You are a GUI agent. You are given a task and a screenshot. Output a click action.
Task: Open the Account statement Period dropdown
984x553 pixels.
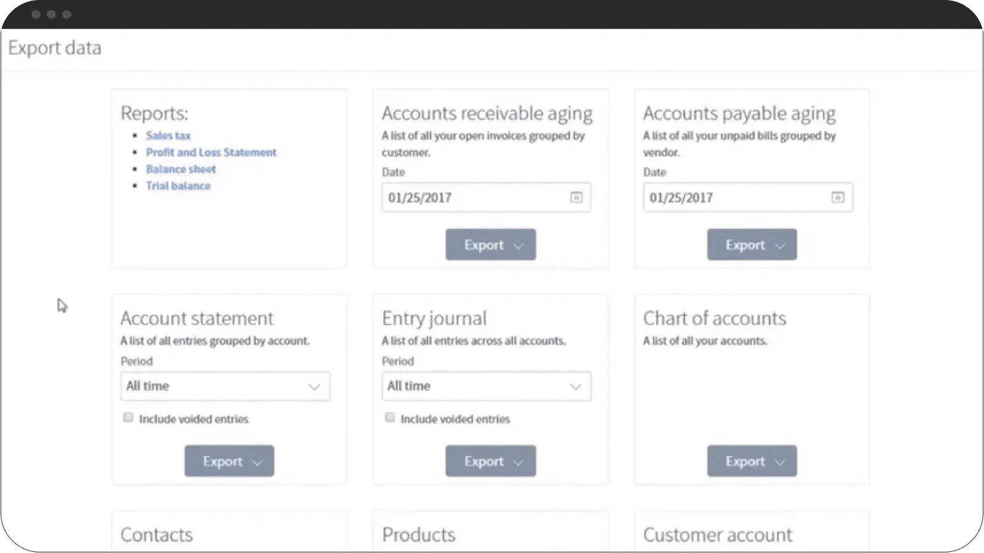[x=225, y=386]
